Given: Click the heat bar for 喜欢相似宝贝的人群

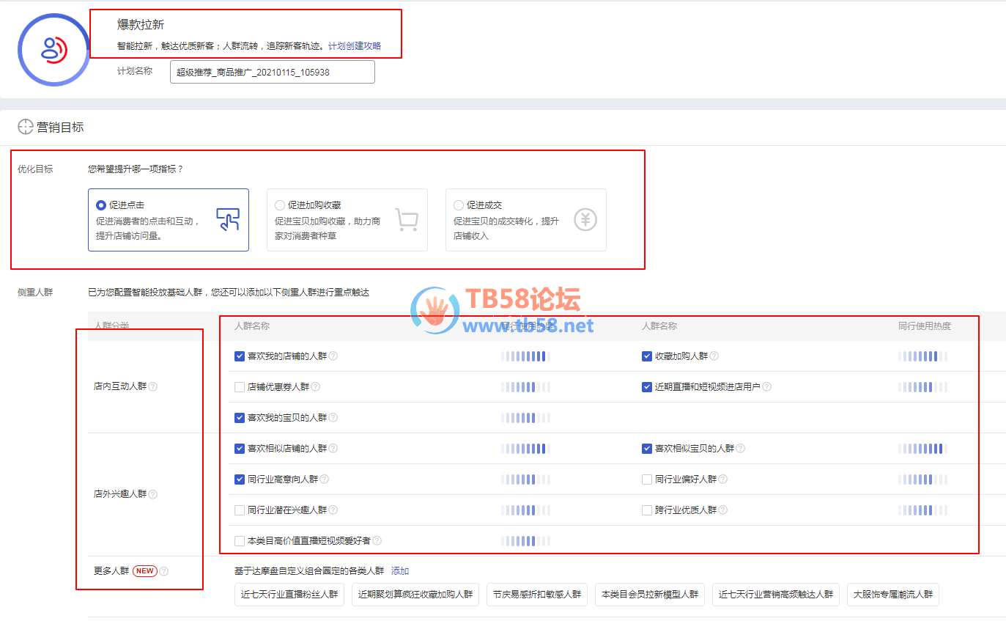Looking at the screenshot, I should [922, 449].
